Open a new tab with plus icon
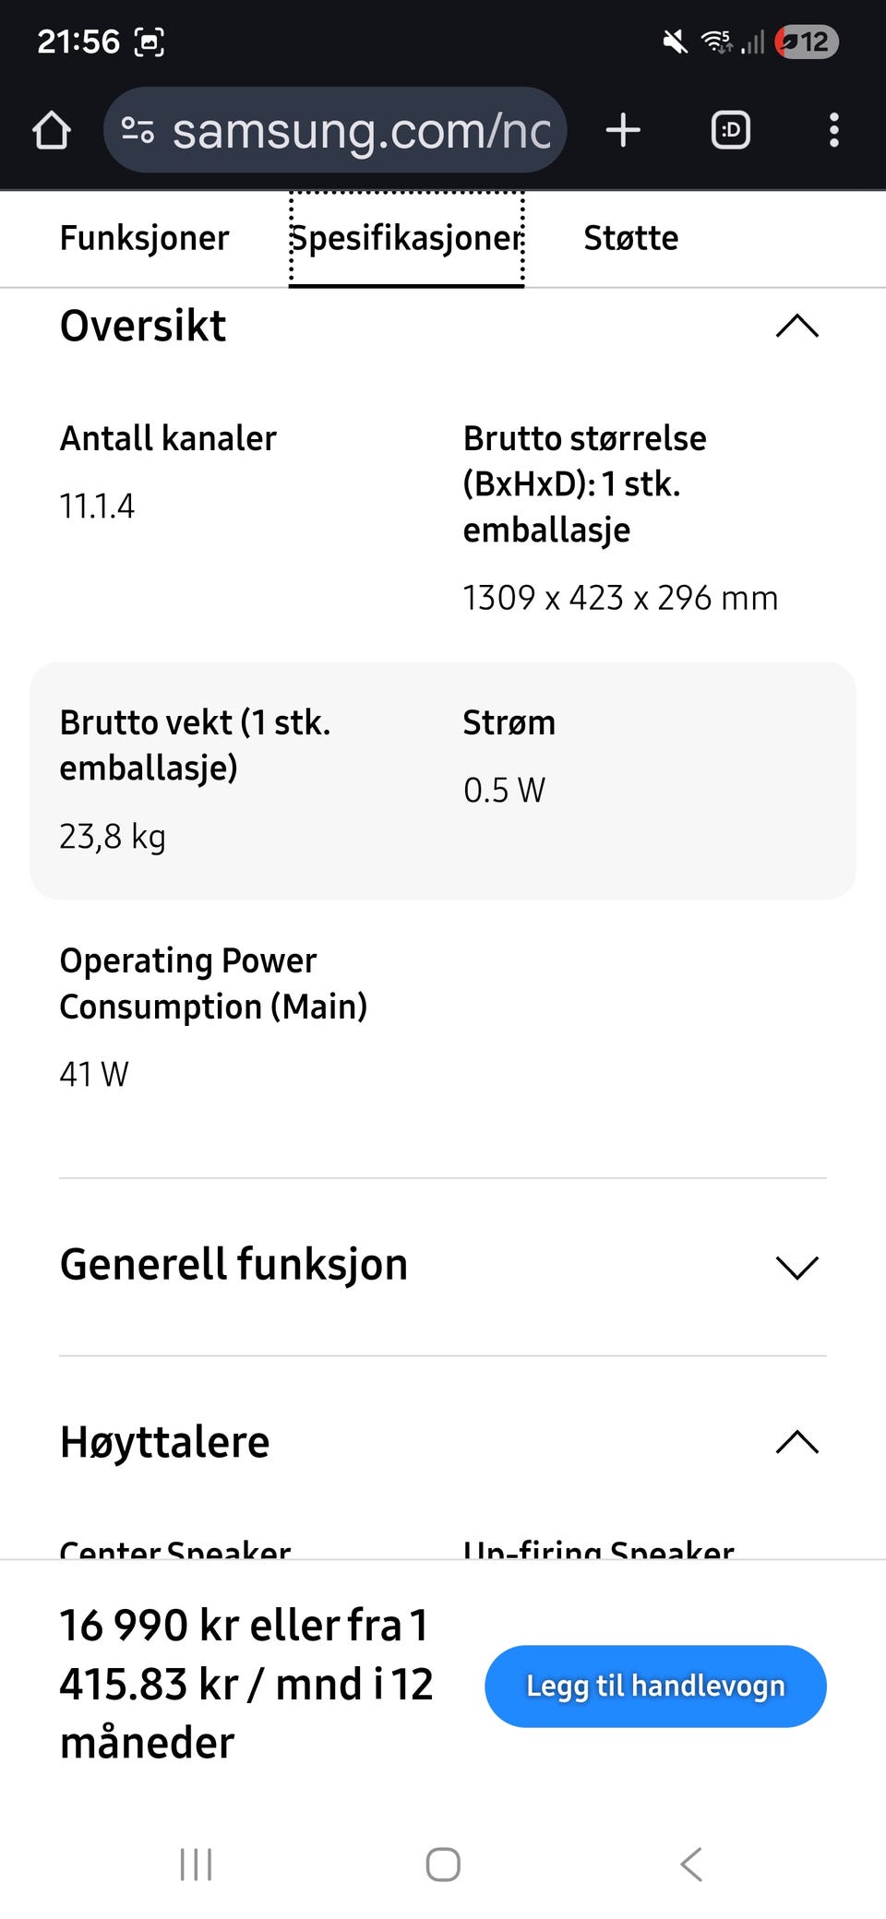 tap(623, 130)
